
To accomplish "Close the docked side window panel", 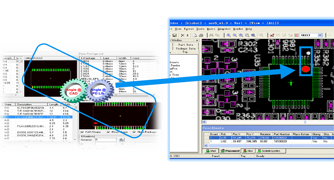I will (197, 40).
